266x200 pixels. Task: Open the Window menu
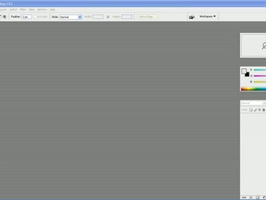tap(42, 9)
